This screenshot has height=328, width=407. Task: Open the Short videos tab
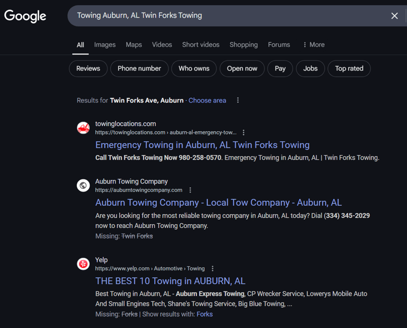click(201, 45)
